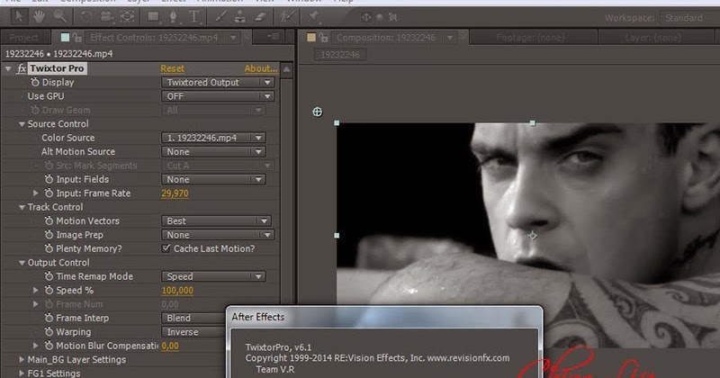Select the Roto Brush tool
The height and width of the screenshot is (378, 720).
click(x=287, y=17)
